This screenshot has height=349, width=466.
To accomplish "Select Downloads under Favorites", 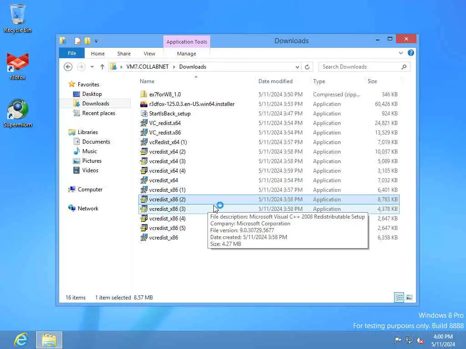I will coord(96,104).
